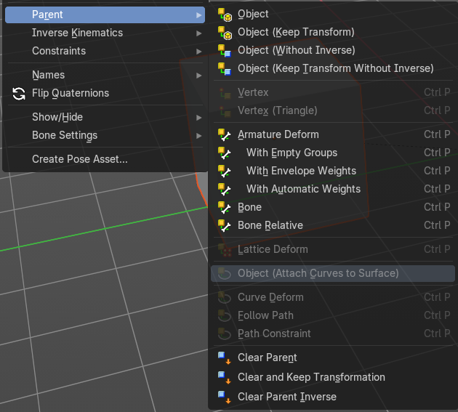This screenshot has width=458, height=412.
Task: Click the Curve Deform icon
Action: point(225,298)
